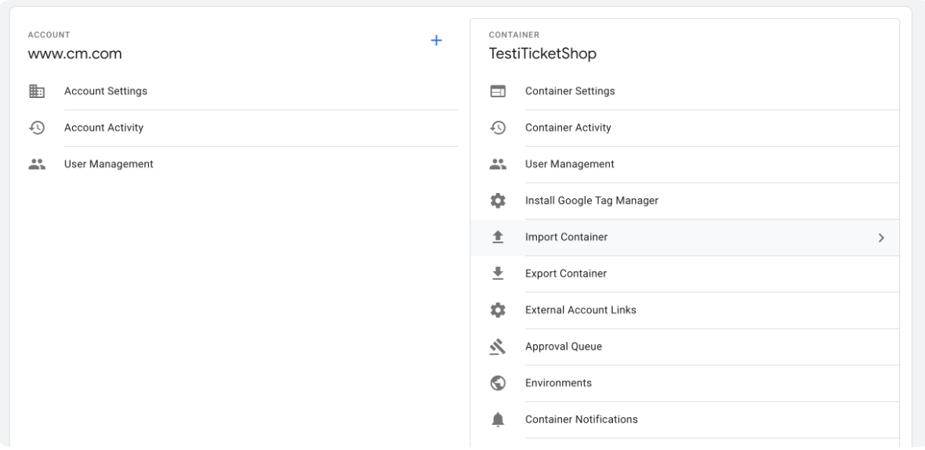Select Export Container option
The width and height of the screenshot is (925, 450).
565,274
